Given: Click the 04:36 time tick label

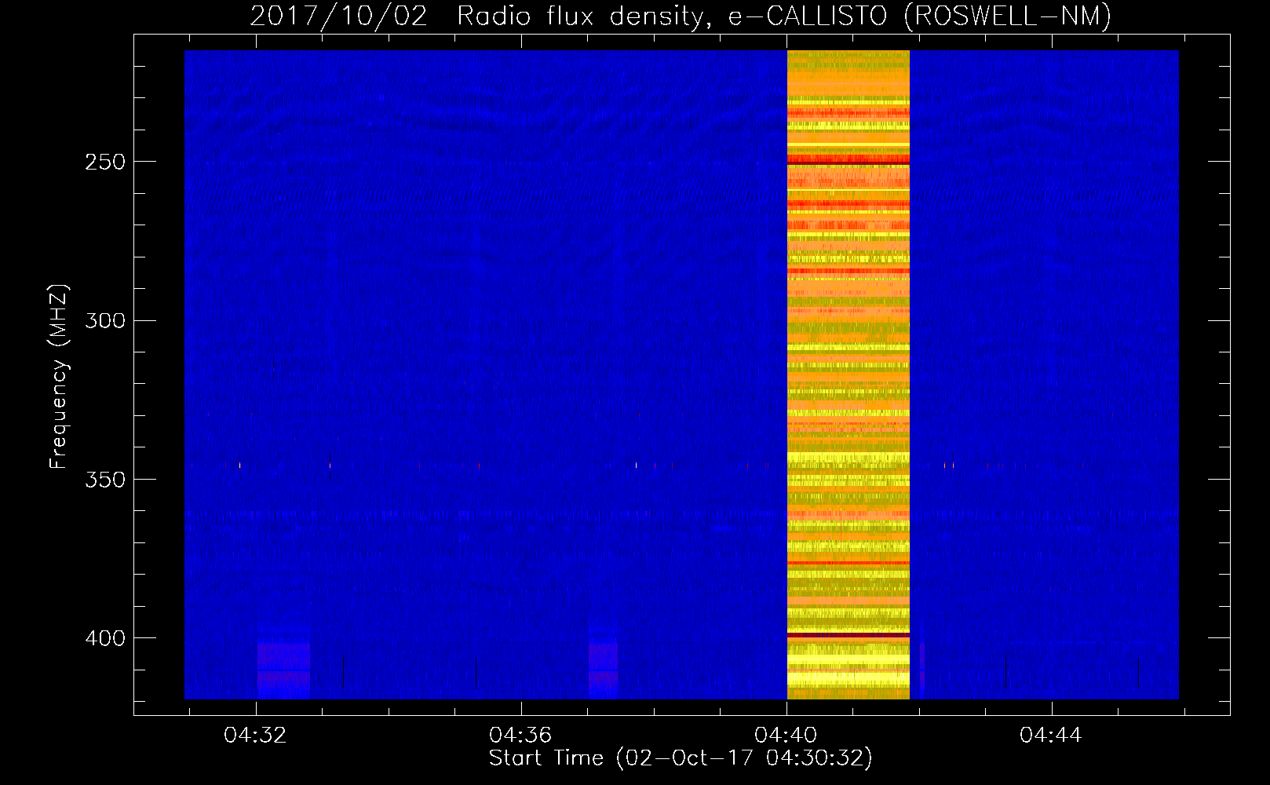Looking at the screenshot, I should point(520,735).
